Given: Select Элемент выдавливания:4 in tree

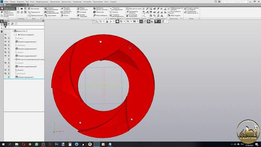Looking at the screenshot, I should [x=26, y=67].
